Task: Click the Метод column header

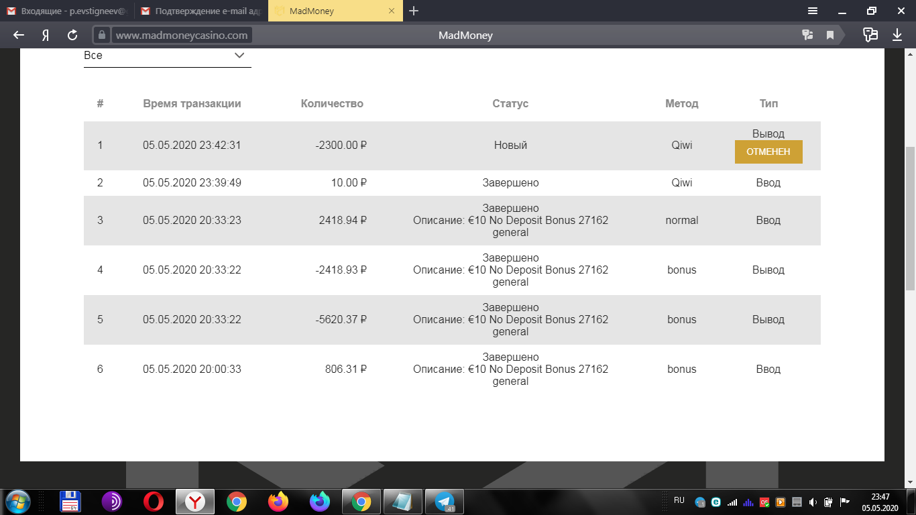Action: pos(682,103)
